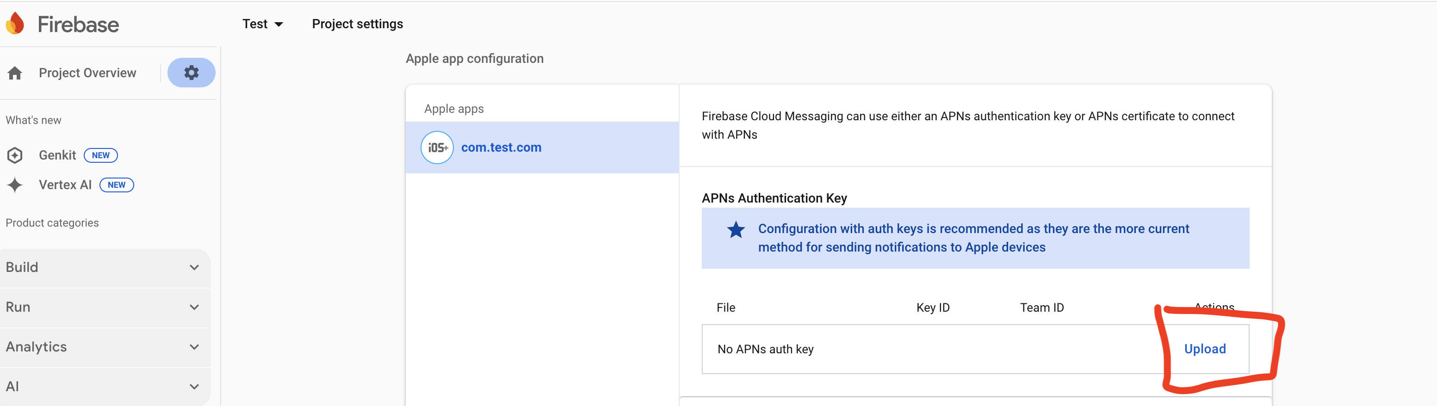Select the com.test.com app

coord(501,147)
